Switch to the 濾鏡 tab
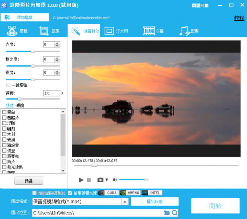Screen dimensions: 247x219 click(20, 106)
